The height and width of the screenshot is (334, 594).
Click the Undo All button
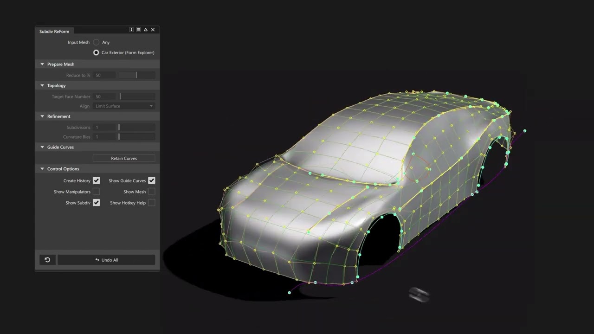[106, 260]
